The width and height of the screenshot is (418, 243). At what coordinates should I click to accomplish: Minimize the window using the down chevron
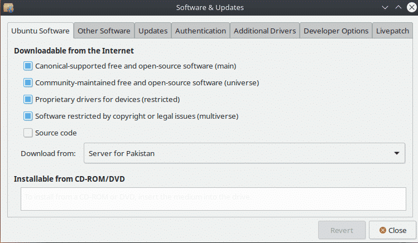tap(385, 7)
